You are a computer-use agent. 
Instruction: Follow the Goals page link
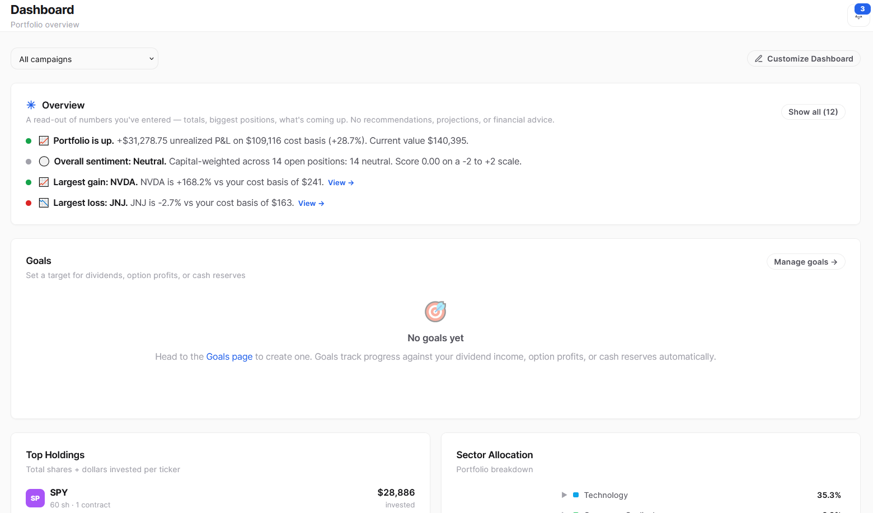(x=229, y=357)
